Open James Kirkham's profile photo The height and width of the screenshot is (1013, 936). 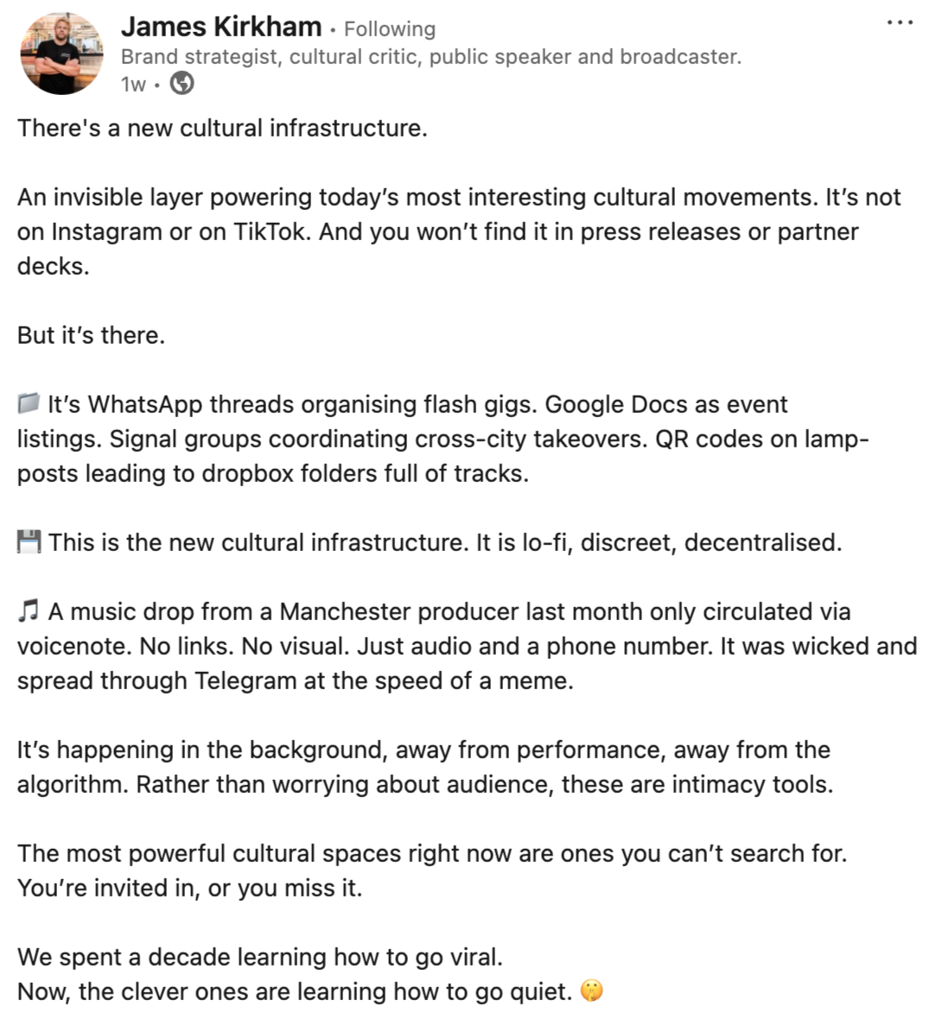click(x=61, y=54)
